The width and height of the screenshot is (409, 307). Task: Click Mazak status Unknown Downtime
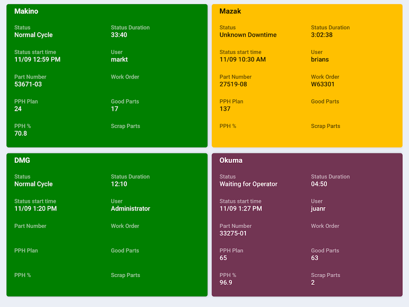click(x=248, y=35)
